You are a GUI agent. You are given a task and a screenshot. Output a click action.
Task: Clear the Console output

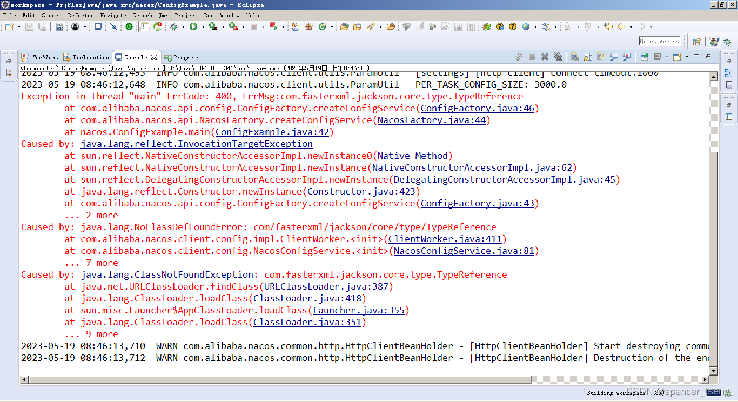point(575,57)
